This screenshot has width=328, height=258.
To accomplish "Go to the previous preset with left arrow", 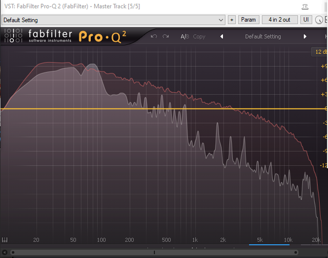I will click(x=222, y=36).
